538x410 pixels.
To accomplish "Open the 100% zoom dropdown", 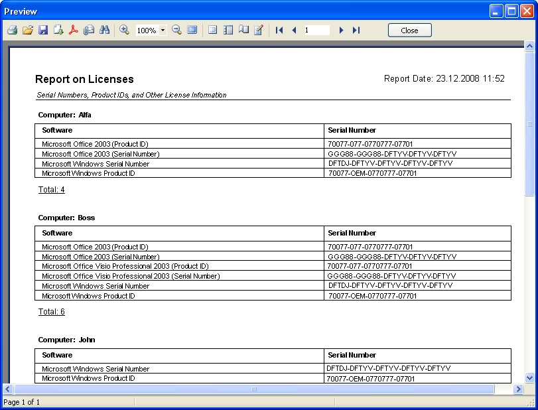I will [x=163, y=31].
